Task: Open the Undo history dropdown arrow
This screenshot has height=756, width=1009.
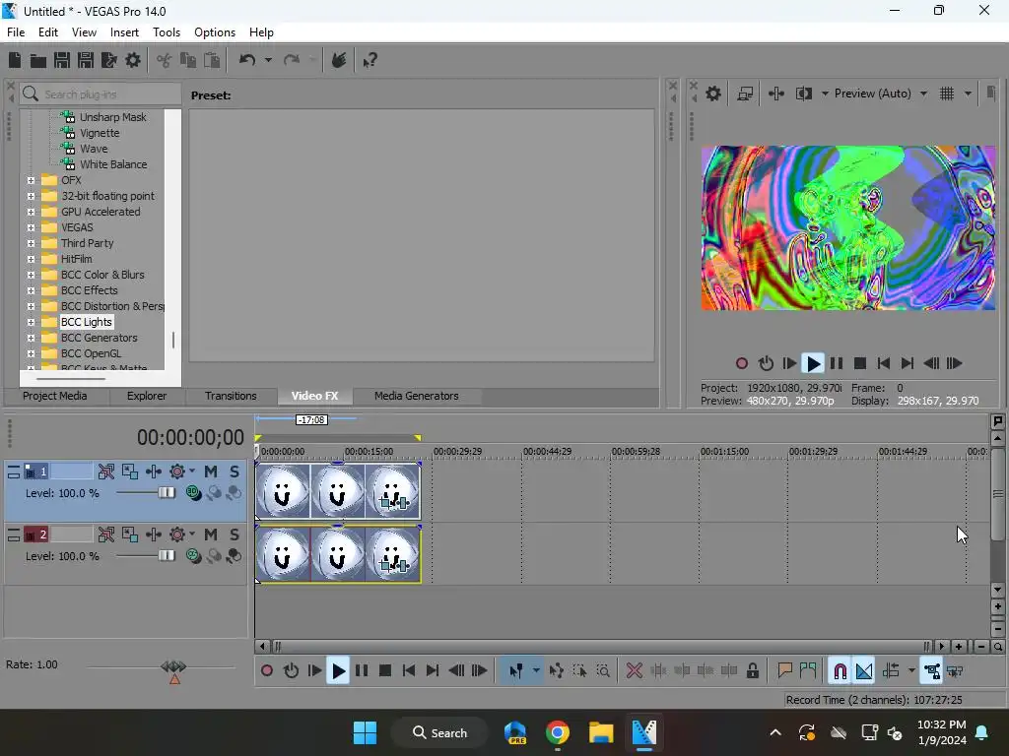Action: tap(268, 60)
